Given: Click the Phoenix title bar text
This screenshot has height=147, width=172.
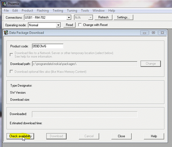Looking at the screenshot, I should pyautogui.click(x=14, y=4).
